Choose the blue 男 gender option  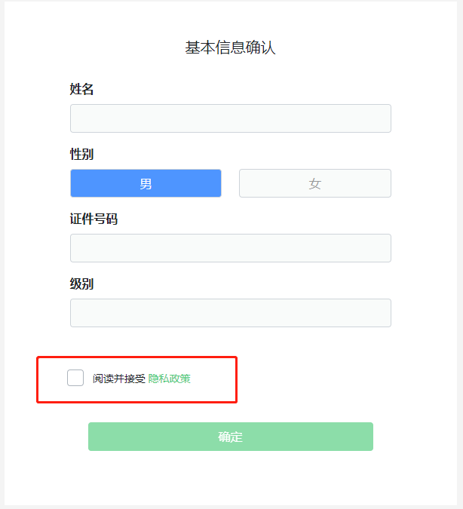pyautogui.click(x=146, y=183)
